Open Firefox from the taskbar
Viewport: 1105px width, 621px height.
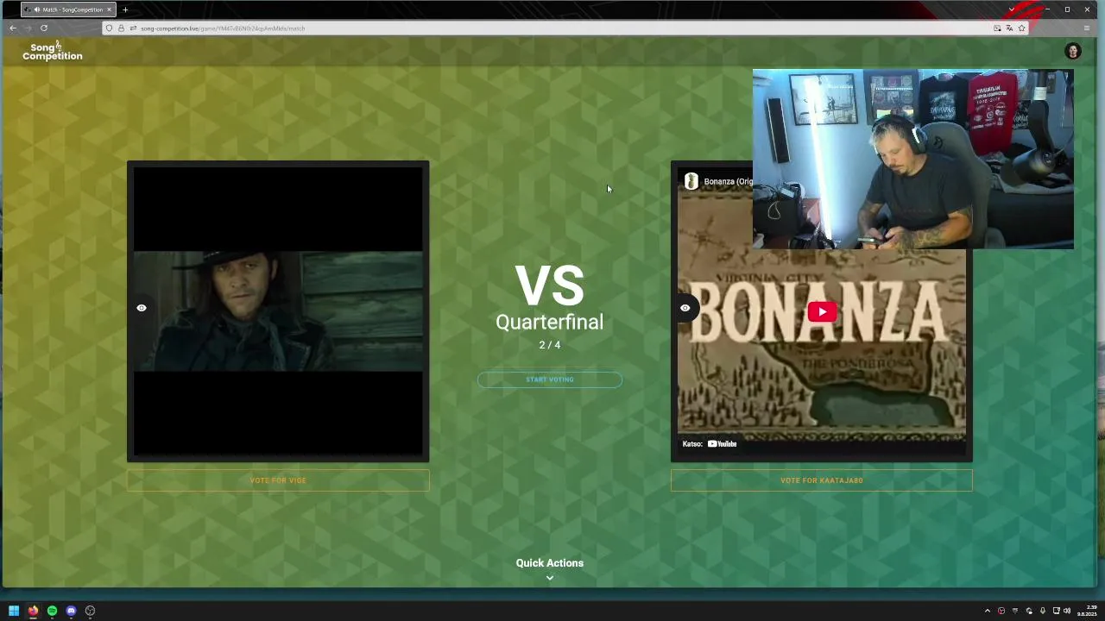coord(33,611)
